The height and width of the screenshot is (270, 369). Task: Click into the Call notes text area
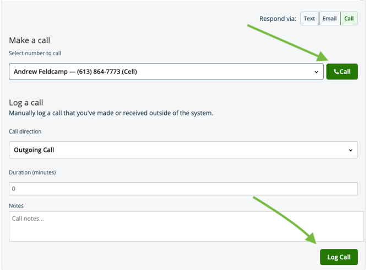[186, 226]
